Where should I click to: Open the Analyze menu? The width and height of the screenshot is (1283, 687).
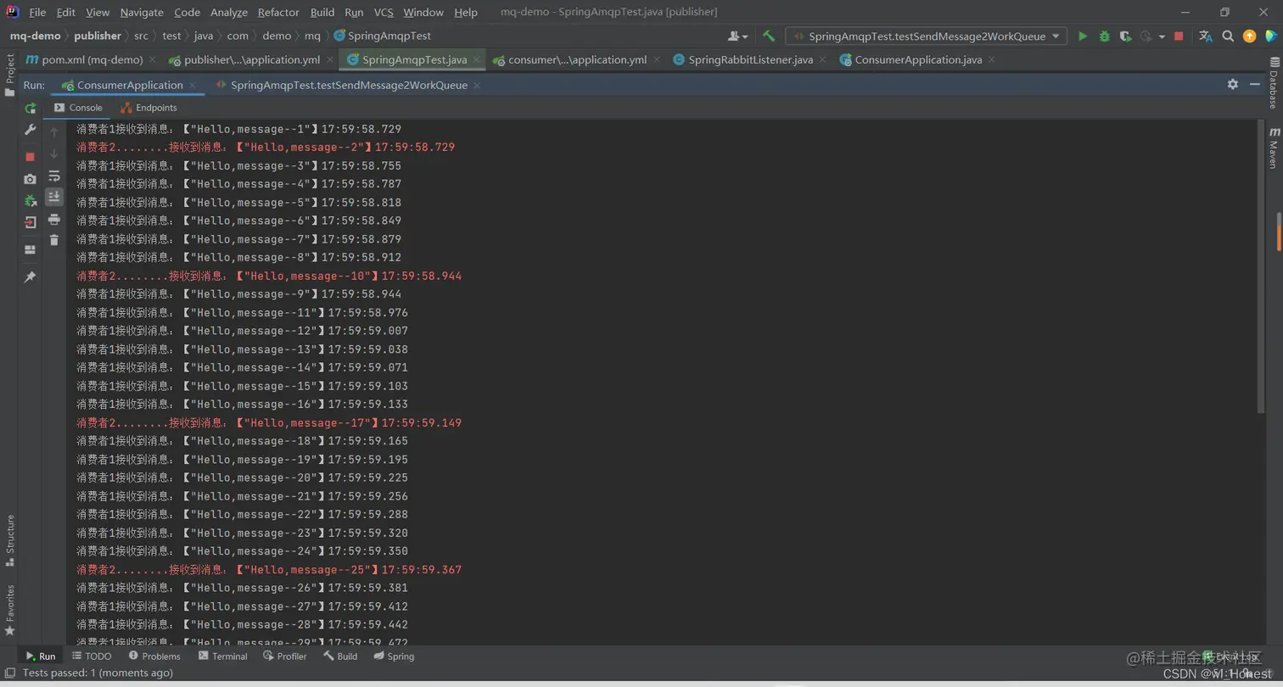click(229, 13)
